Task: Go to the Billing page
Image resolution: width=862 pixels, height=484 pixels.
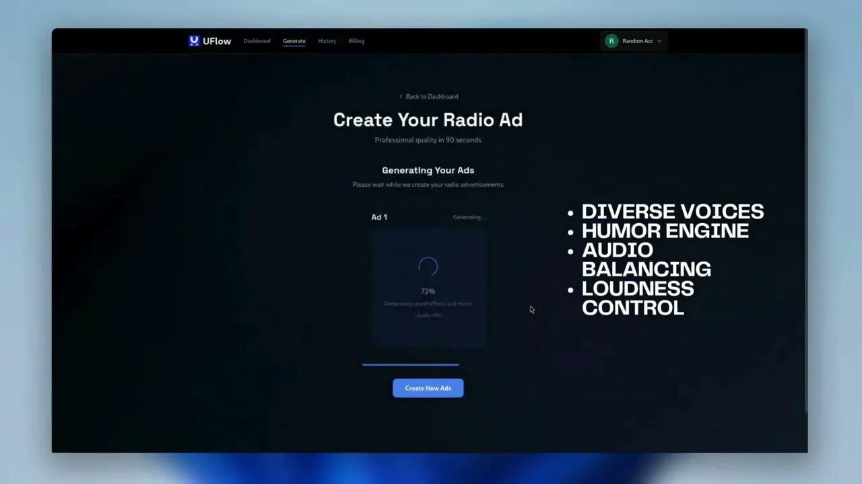Action: [356, 41]
